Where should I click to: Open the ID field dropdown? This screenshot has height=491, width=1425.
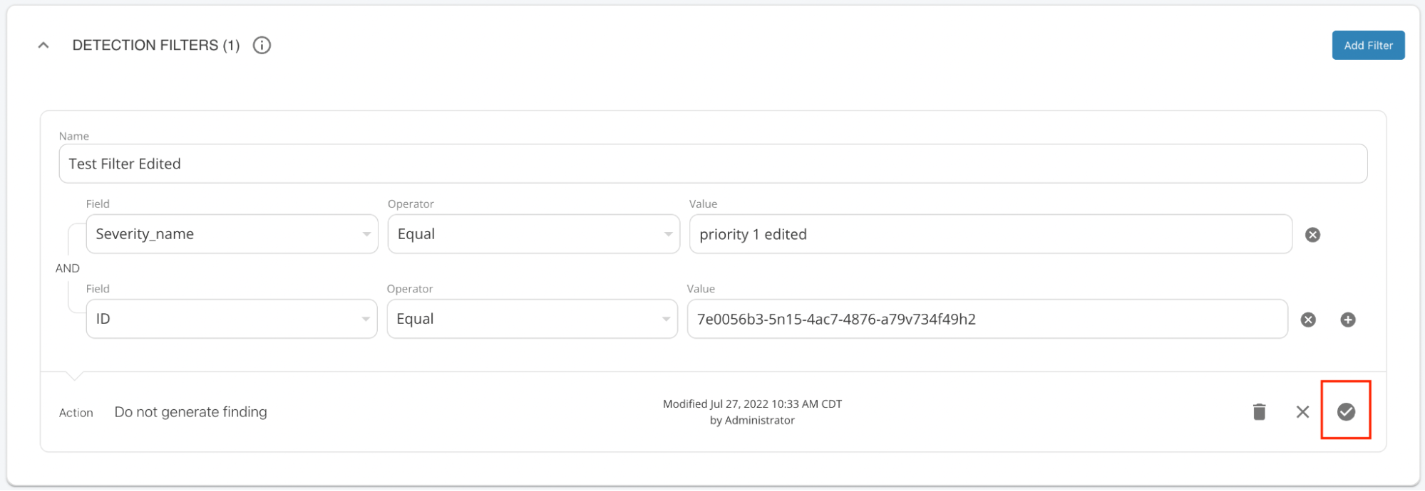click(231, 319)
